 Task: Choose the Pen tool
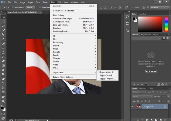[3, 79]
